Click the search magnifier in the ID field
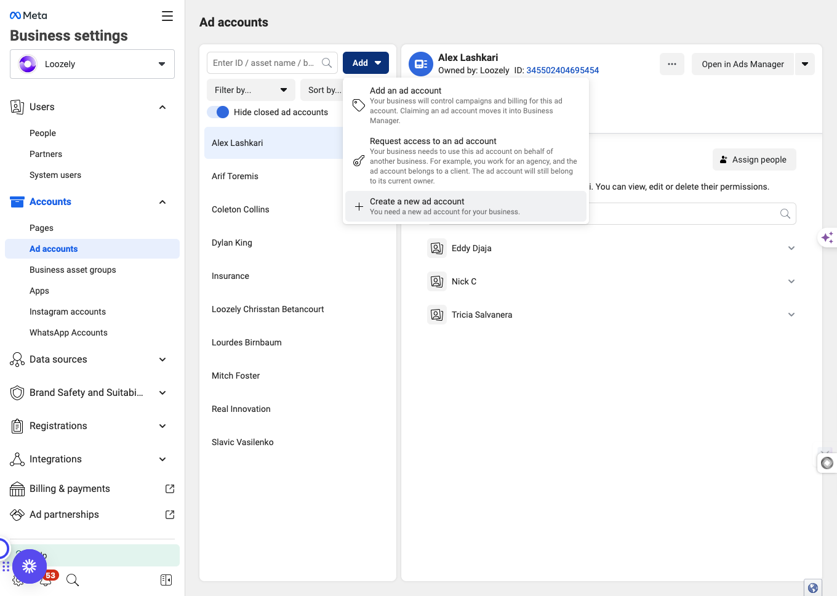This screenshot has height=596, width=837. [327, 63]
